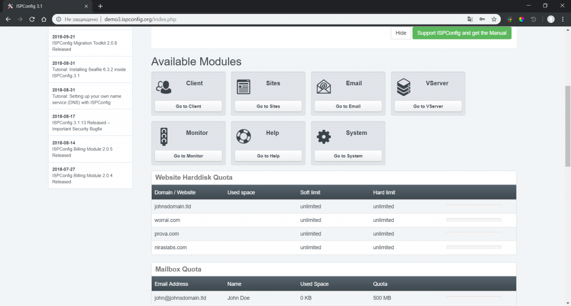Click the translate page icon
The height and width of the screenshot is (306, 571).
[470, 20]
